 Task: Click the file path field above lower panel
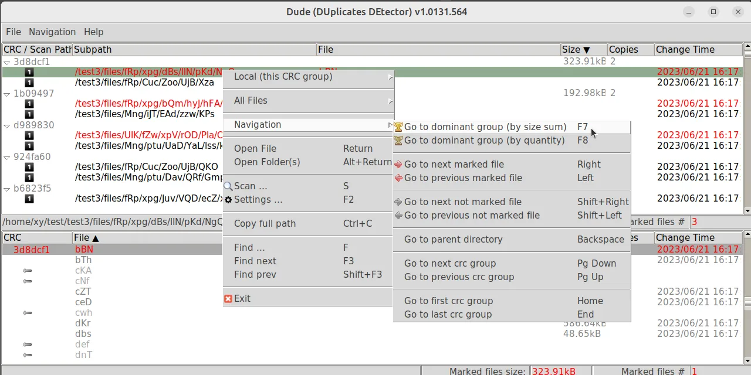click(111, 222)
